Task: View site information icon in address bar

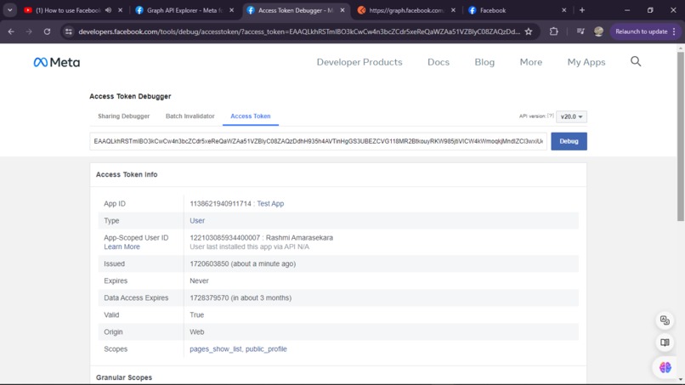Action: (69, 31)
